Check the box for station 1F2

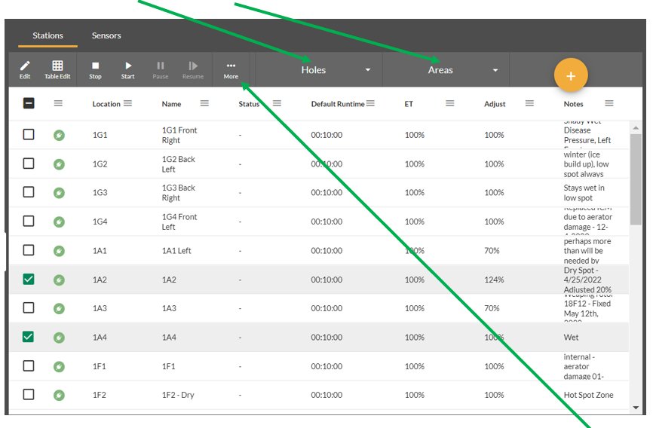29,394
